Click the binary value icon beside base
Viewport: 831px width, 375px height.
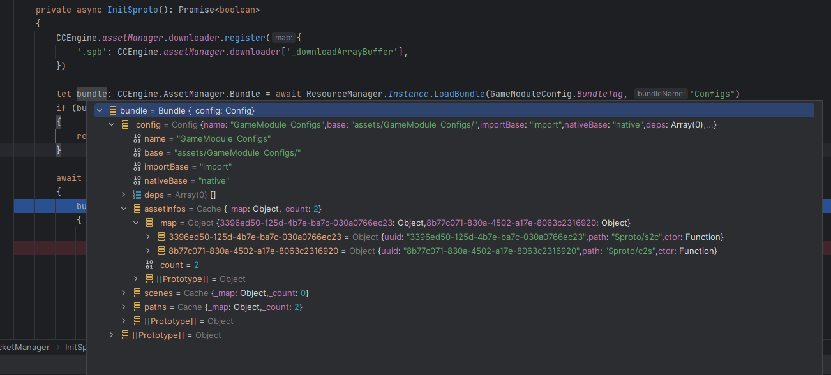click(137, 153)
